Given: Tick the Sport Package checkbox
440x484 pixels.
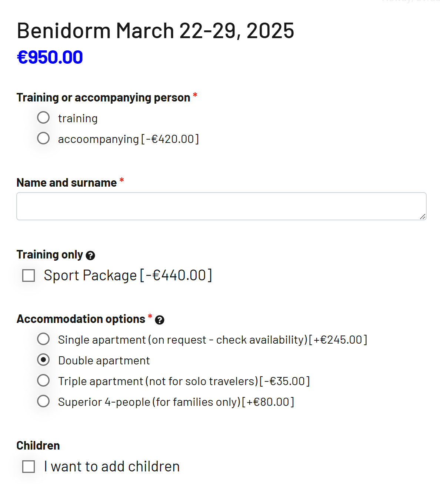Looking at the screenshot, I should [29, 276].
